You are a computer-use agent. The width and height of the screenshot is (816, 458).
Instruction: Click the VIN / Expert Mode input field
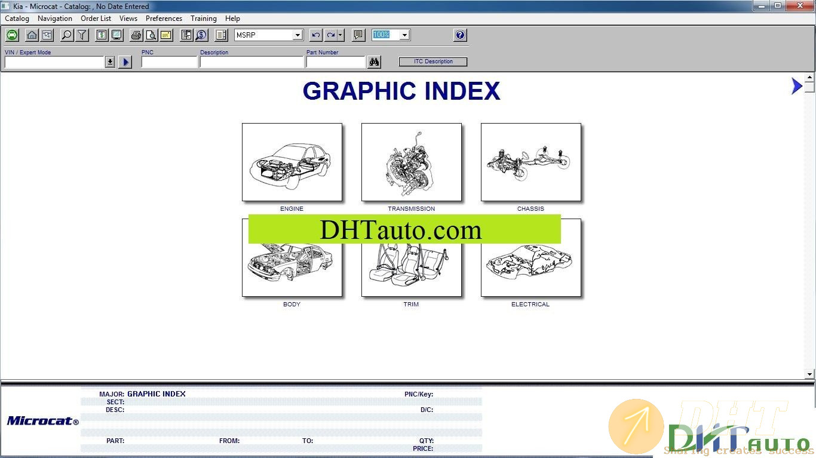click(54, 62)
